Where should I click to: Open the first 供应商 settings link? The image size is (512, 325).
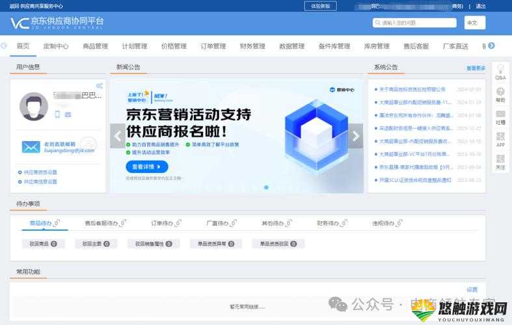pyautogui.click(x=40, y=172)
